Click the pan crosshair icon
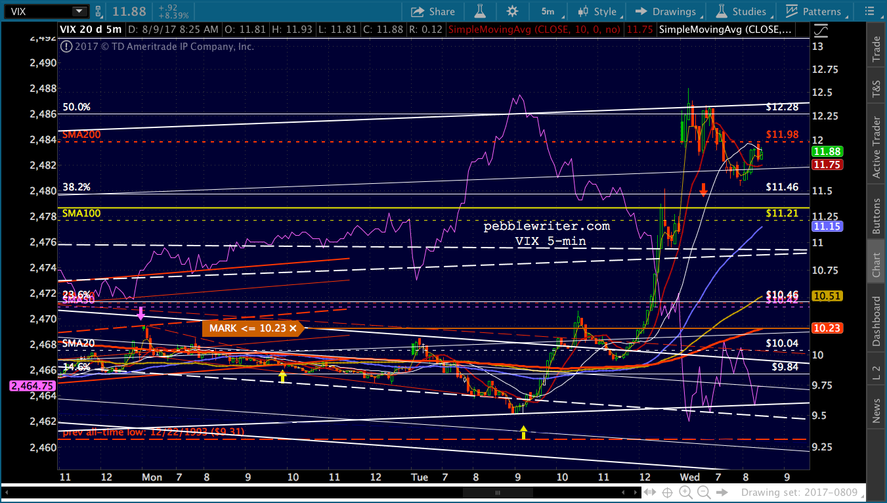 pyautogui.click(x=667, y=492)
